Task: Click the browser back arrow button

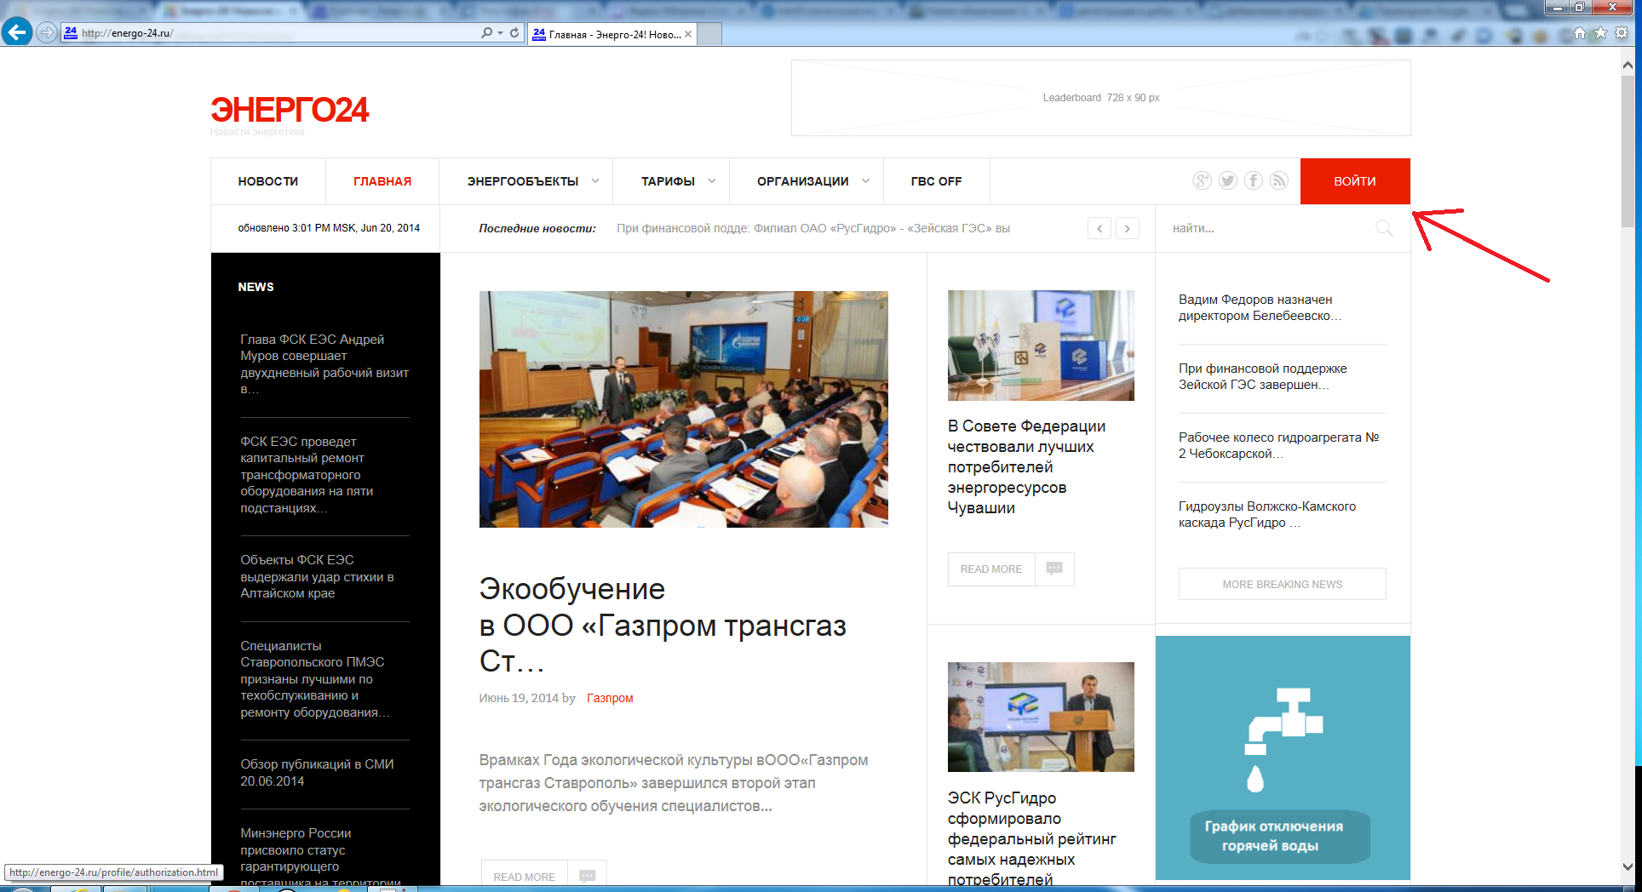Action: [x=17, y=32]
